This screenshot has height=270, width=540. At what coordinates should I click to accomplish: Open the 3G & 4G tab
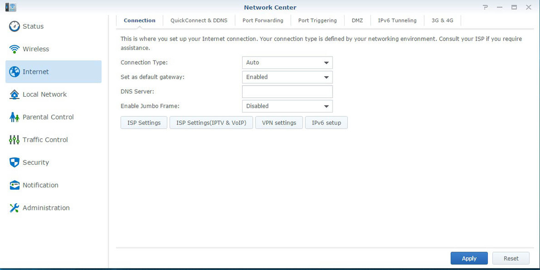click(x=443, y=20)
